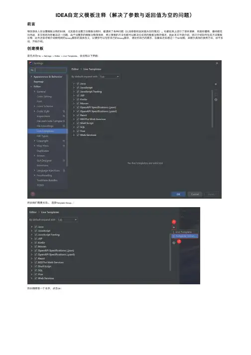
Task: Click the Cancel button in Settings dialog
Action: (x=195, y=194)
